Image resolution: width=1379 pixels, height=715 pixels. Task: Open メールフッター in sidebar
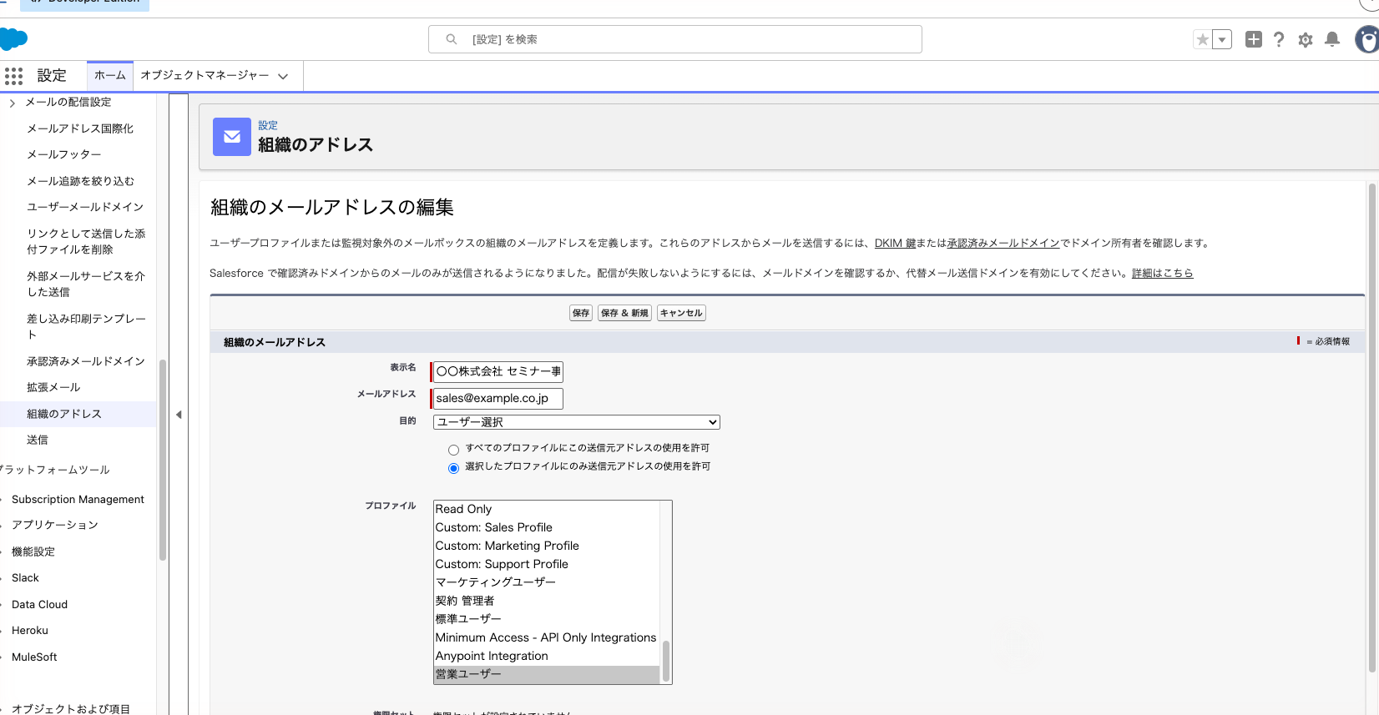pos(64,154)
